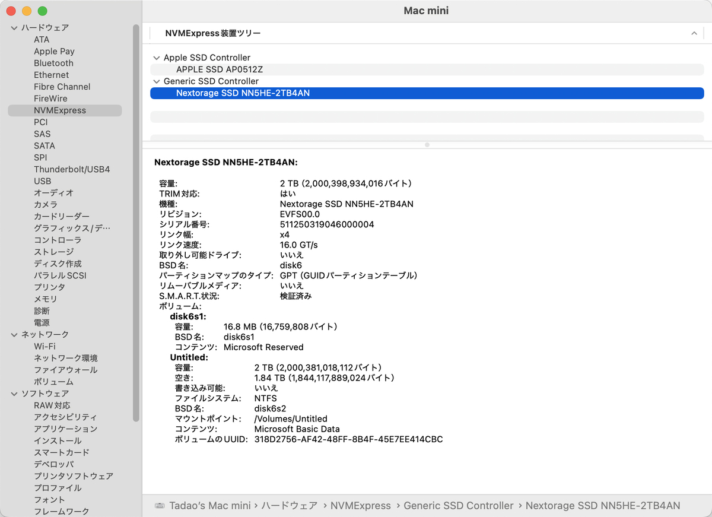Select 診断 in the sidebar
712x517 pixels.
pos(42,311)
